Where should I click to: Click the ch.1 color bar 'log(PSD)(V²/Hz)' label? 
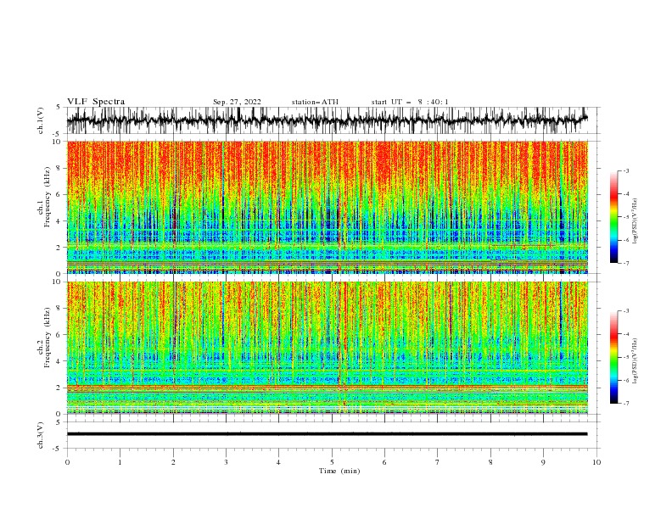[635, 221]
